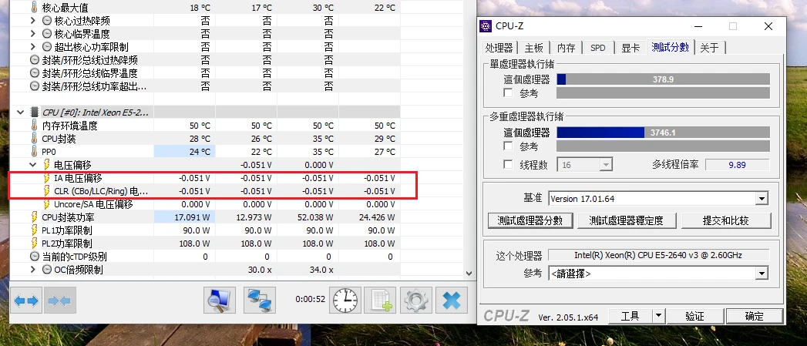The image size is (807, 346).
Task: Enable 參考 checkbox under 多重處理器執行緒
Action: coord(509,146)
